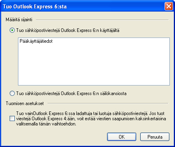
Task: Click the Määritä sijainti group heading
Action: coord(19,20)
